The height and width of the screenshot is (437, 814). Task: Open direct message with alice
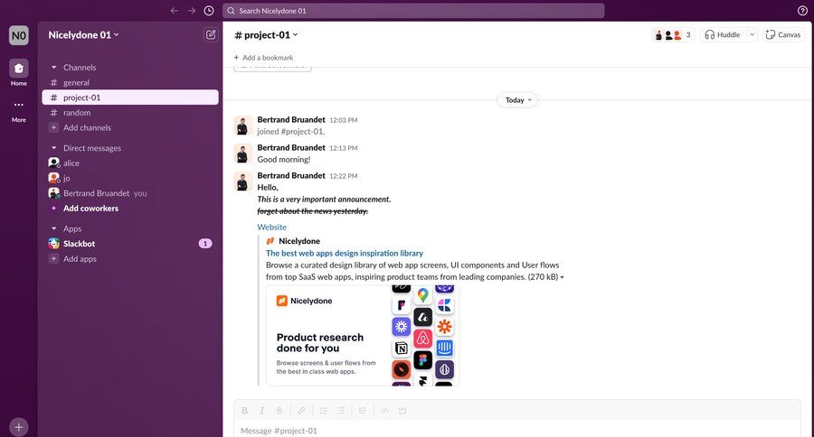(129, 163)
